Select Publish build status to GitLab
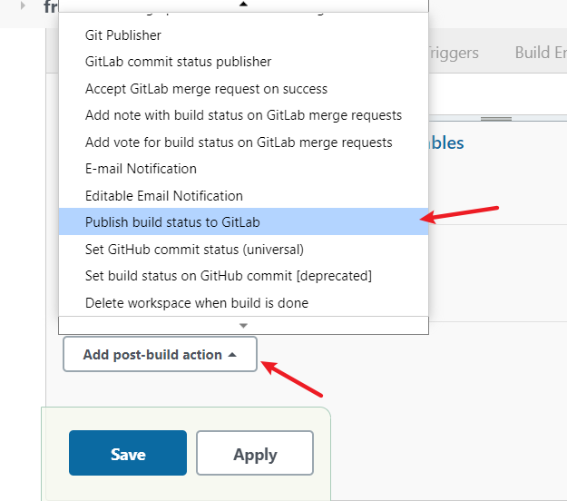567x501 pixels. click(x=243, y=221)
